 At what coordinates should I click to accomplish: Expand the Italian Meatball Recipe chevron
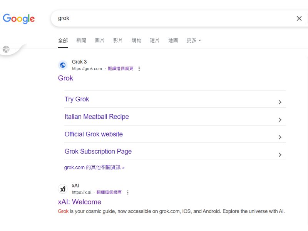click(x=280, y=120)
